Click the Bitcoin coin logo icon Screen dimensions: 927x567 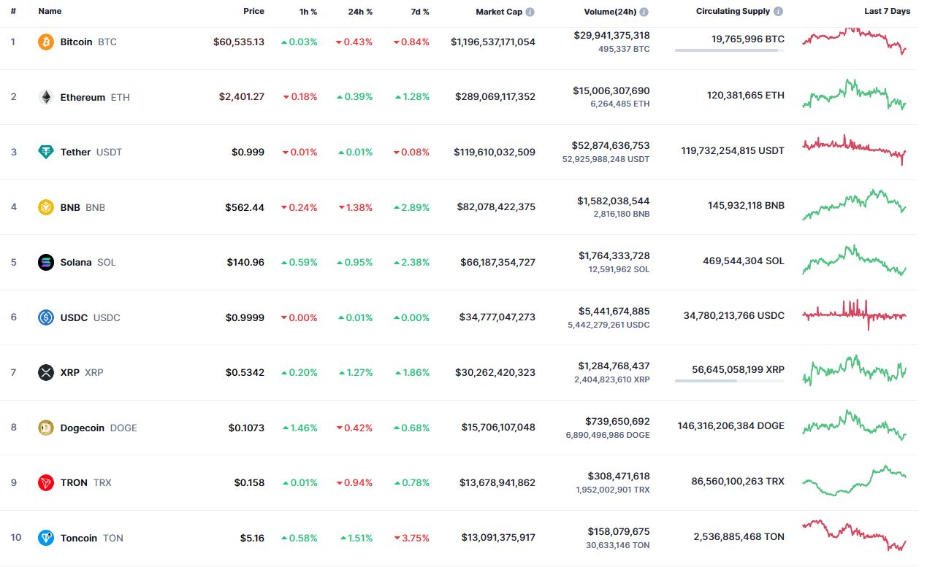tap(46, 42)
